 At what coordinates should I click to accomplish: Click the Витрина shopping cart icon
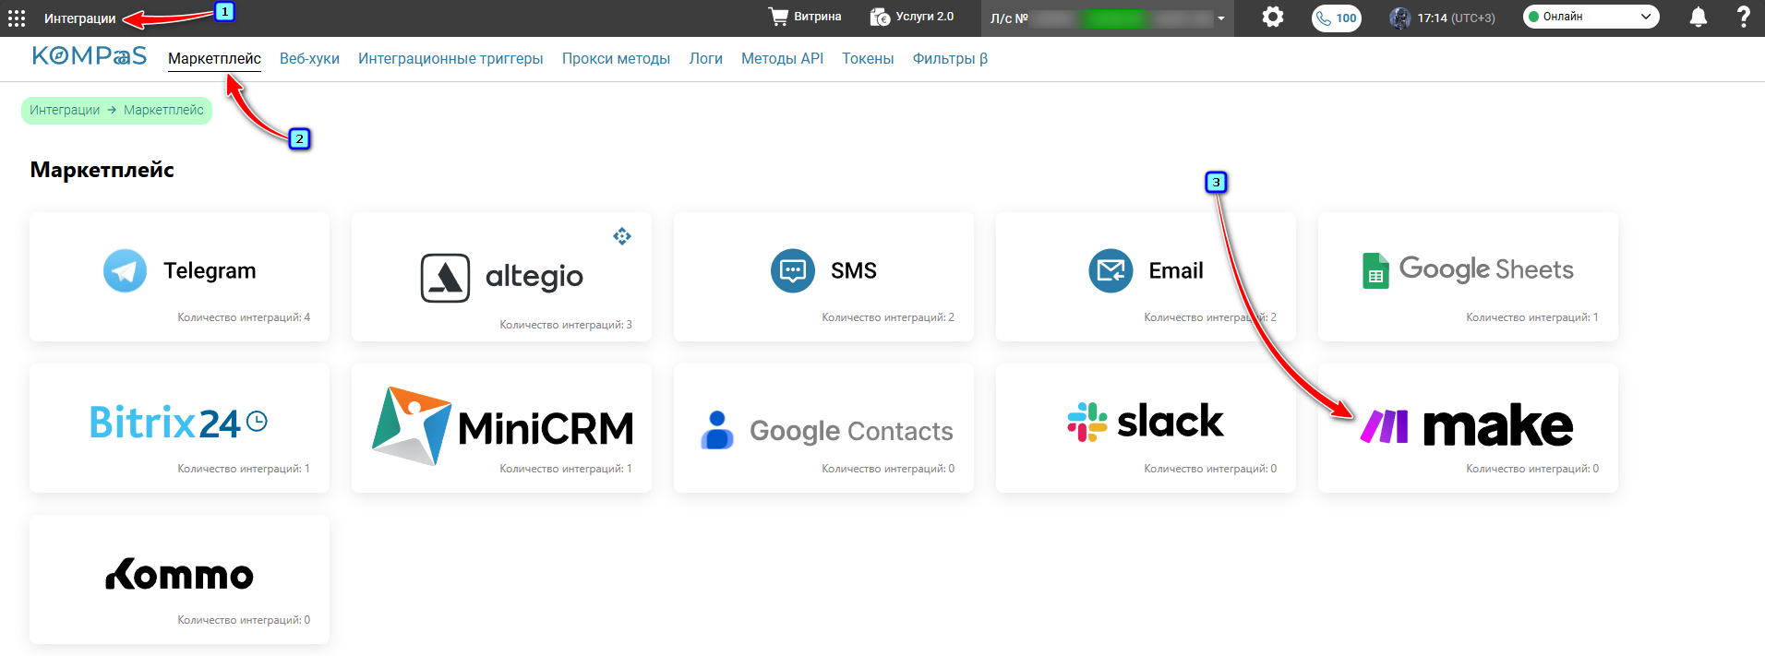tap(779, 17)
